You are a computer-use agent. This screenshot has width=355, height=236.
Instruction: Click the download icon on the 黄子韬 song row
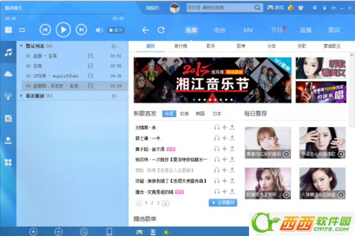click(x=232, y=148)
